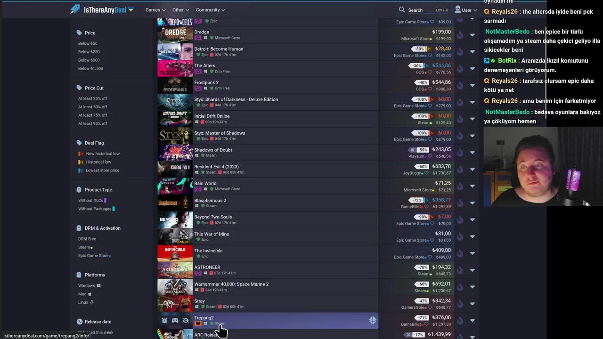
Task: Expand the Dredge row arrow
Action: point(472,35)
